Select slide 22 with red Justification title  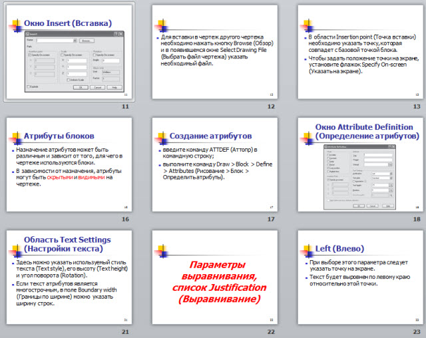pyautogui.click(x=213, y=277)
